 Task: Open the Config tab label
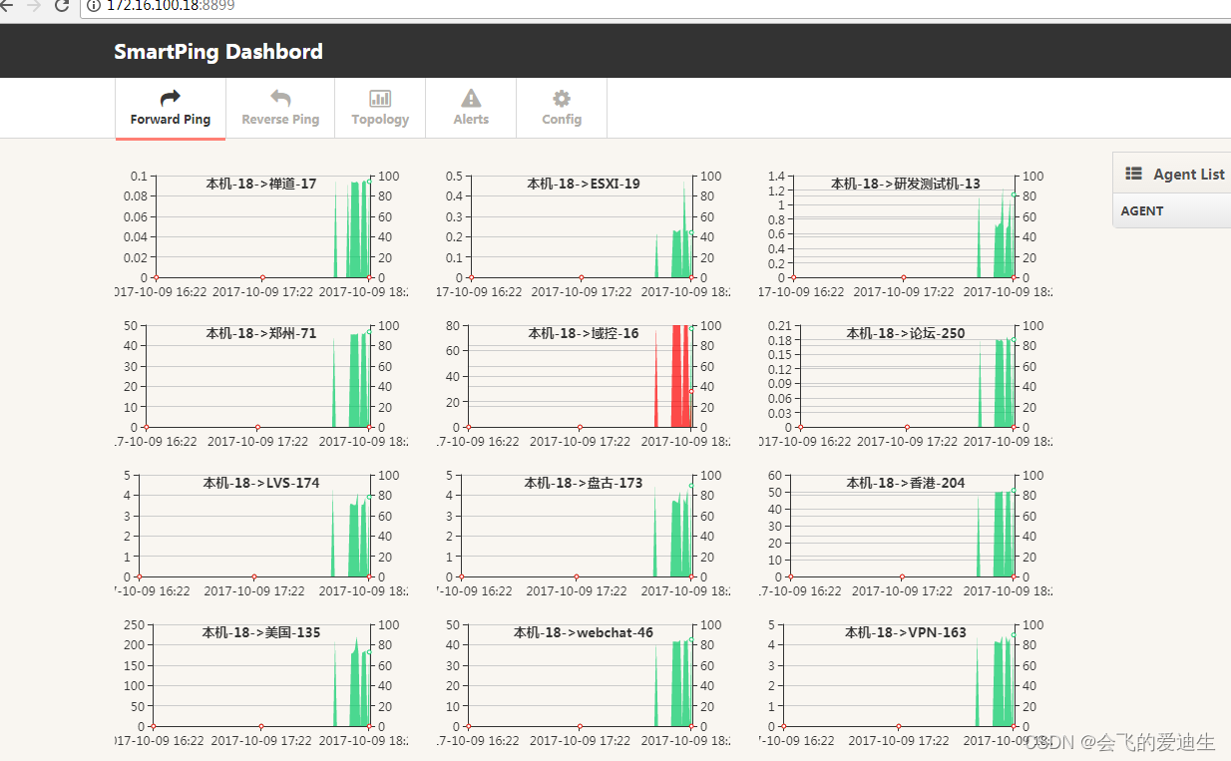[562, 120]
